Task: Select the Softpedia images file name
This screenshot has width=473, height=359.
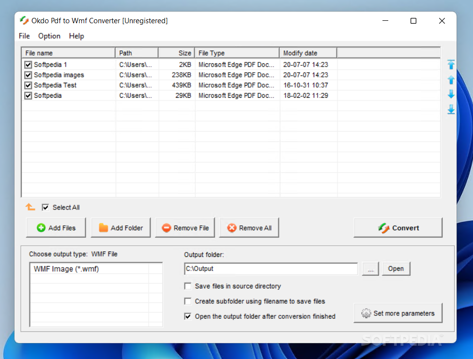Action: pyautogui.click(x=59, y=75)
